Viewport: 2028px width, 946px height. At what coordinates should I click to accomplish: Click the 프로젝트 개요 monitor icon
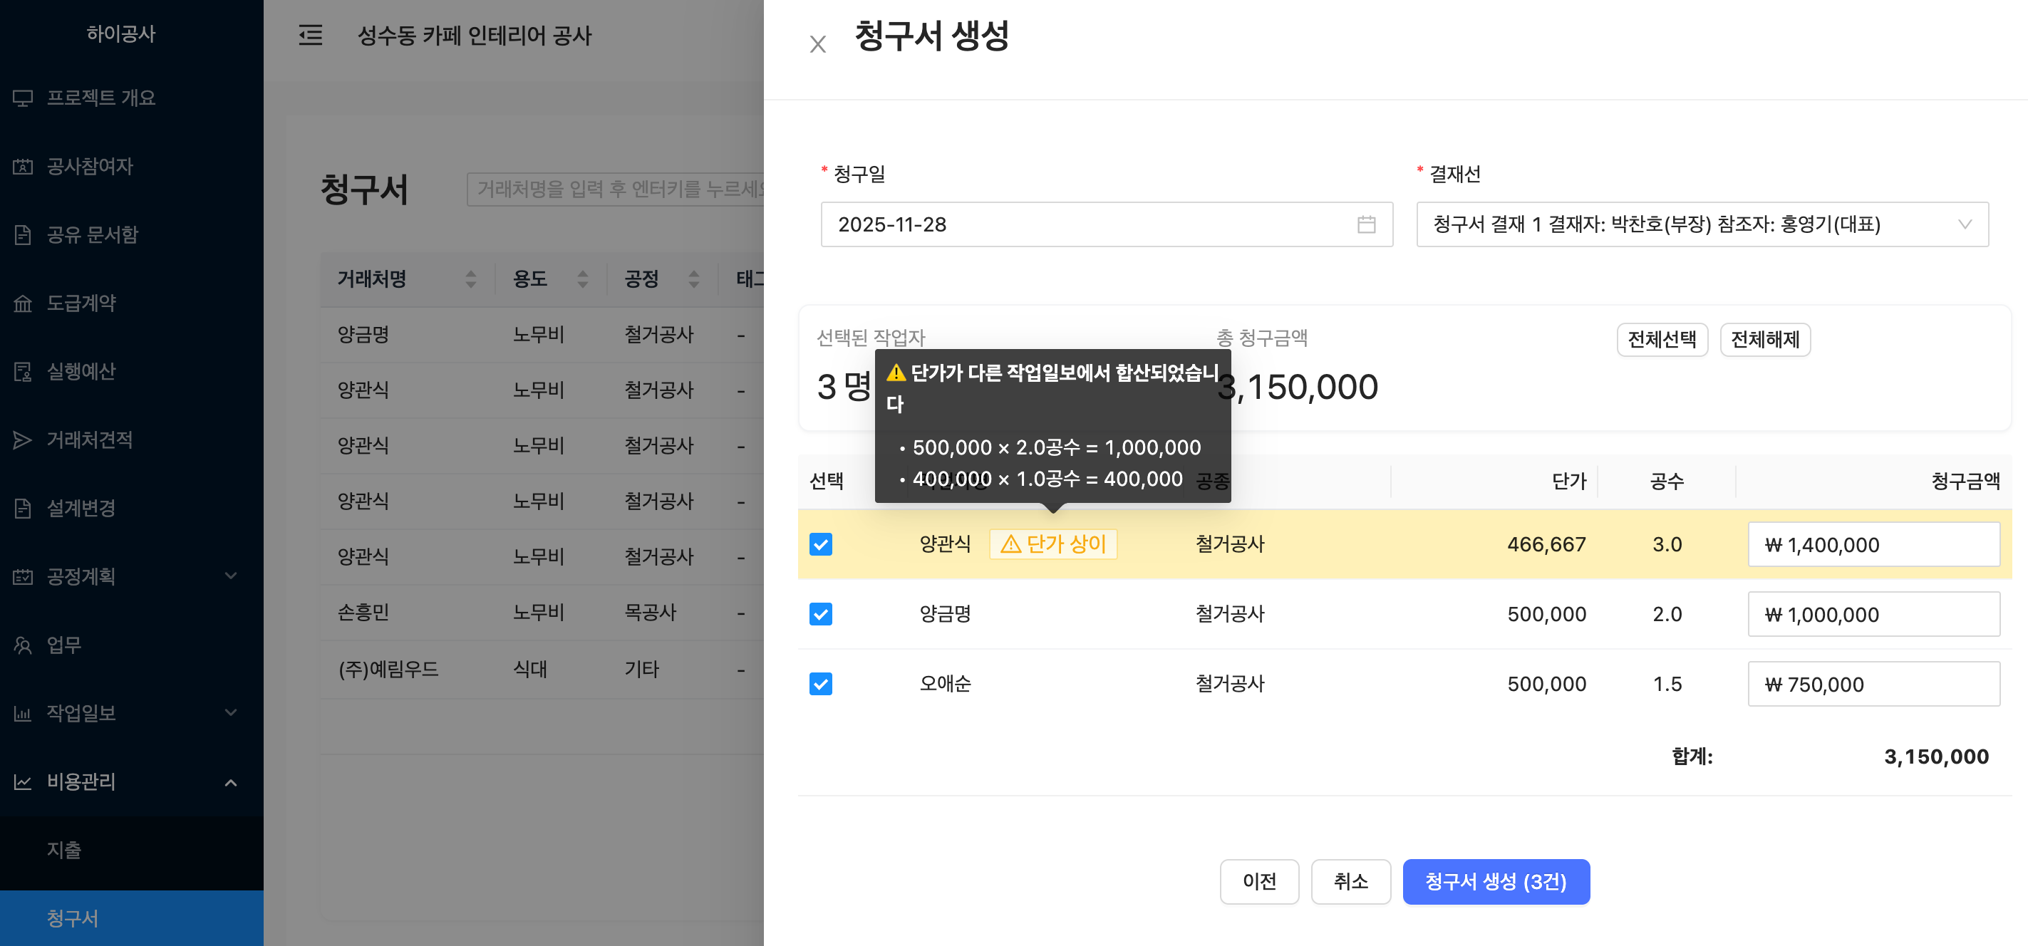23,98
